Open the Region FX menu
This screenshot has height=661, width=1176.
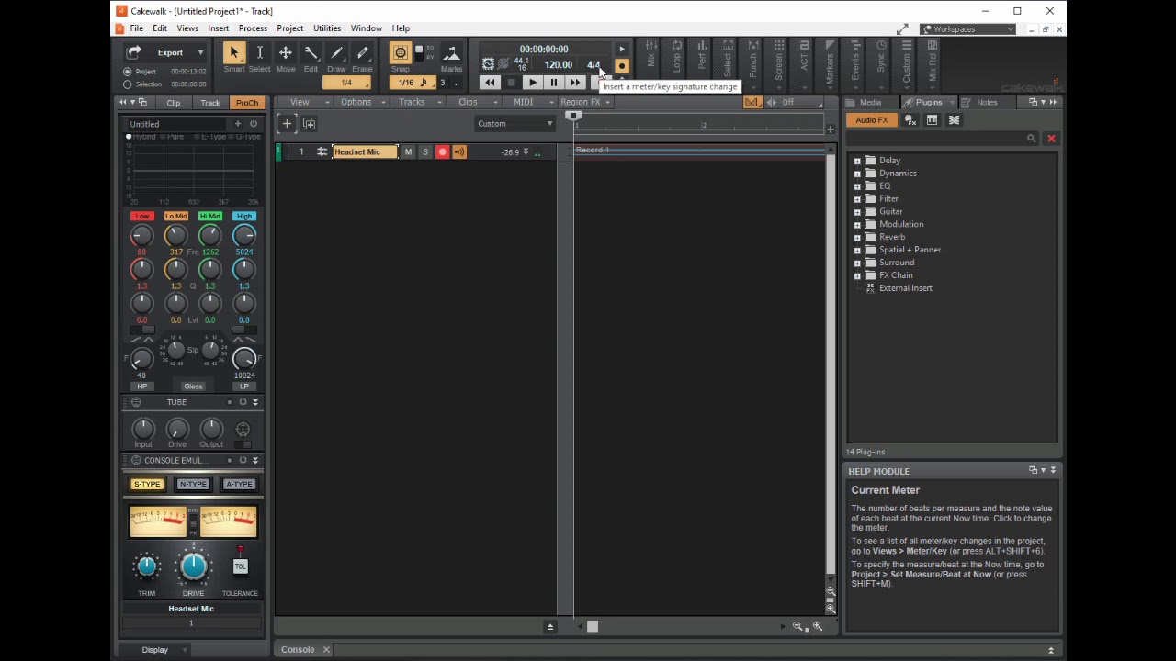click(x=585, y=103)
